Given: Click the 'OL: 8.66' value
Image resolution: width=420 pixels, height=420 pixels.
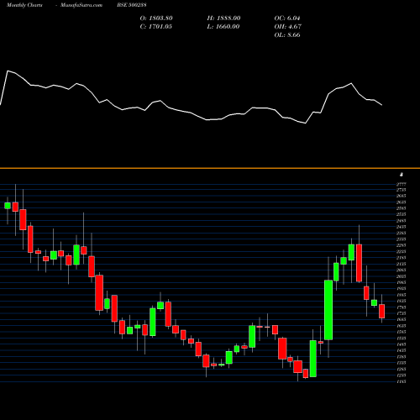Looking at the screenshot, I should [287, 35].
